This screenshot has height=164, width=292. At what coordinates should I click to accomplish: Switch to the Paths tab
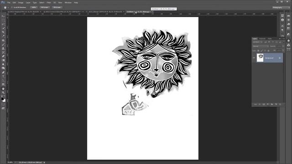point(270,39)
